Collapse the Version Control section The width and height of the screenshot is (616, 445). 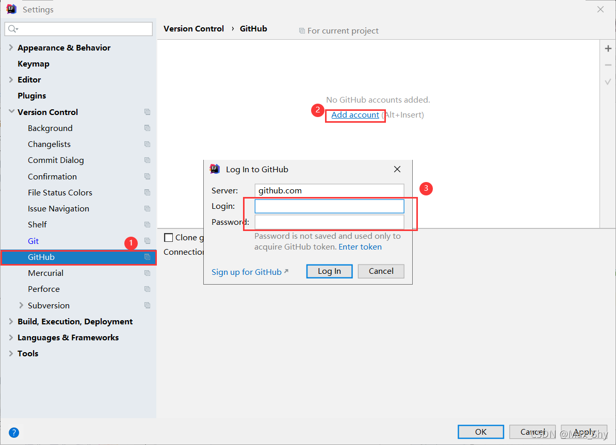11,111
